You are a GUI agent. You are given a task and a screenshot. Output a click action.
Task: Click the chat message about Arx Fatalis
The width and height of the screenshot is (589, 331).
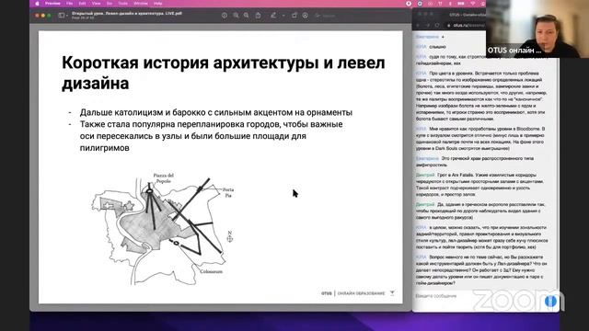click(x=479, y=185)
